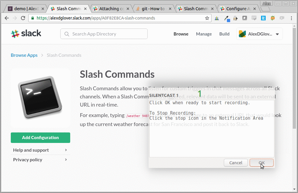This screenshot has height=193, width=298.
Task: Switch to the demo | Alex tab
Action: [26, 9]
